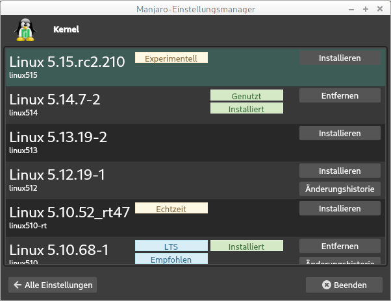Click the linux512 package name

point(23,188)
